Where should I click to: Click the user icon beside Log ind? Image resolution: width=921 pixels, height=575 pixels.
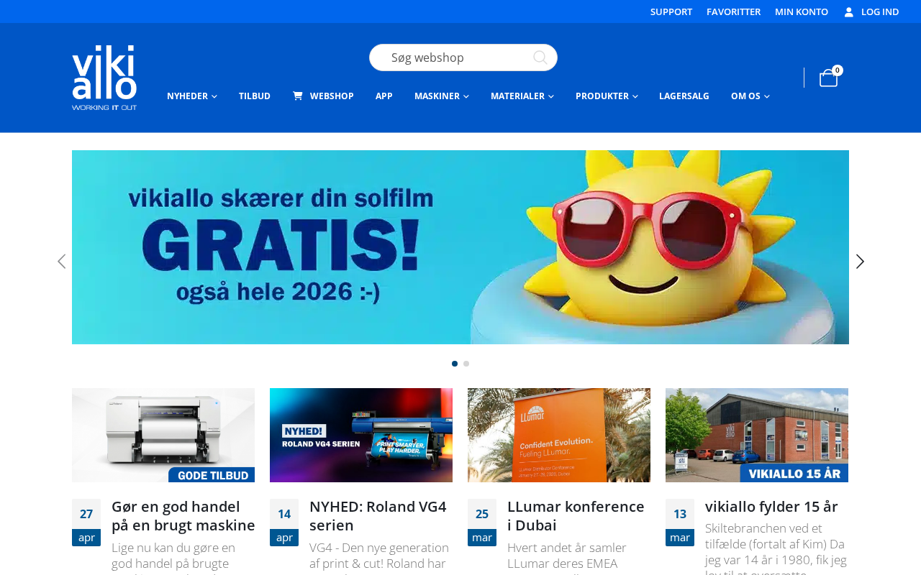click(x=849, y=12)
